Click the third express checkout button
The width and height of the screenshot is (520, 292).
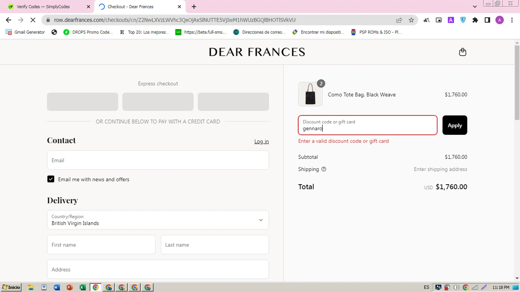click(233, 101)
